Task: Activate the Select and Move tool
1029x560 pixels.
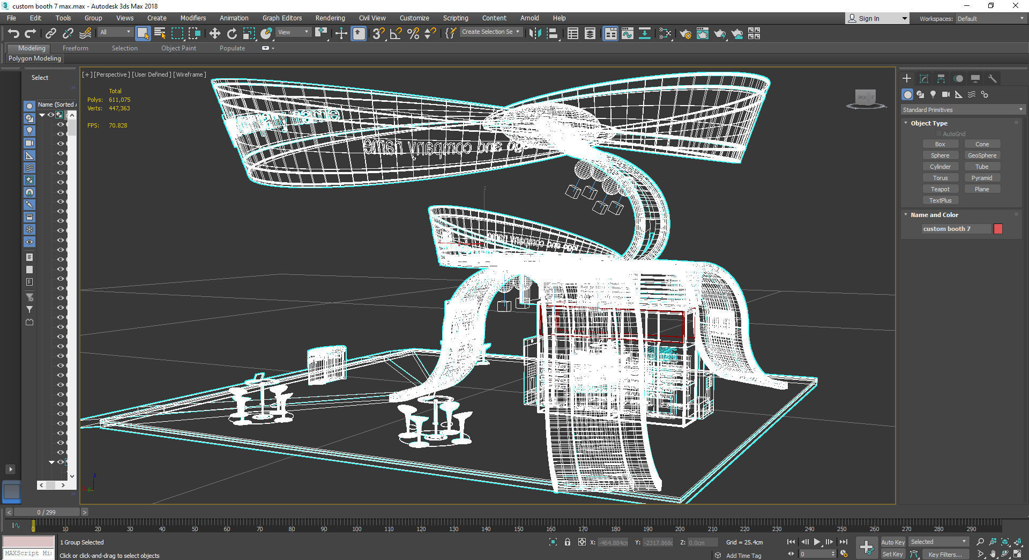Action: click(214, 34)
